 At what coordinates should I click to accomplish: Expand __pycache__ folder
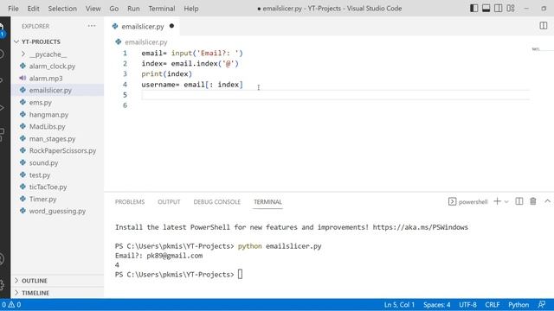48,54
